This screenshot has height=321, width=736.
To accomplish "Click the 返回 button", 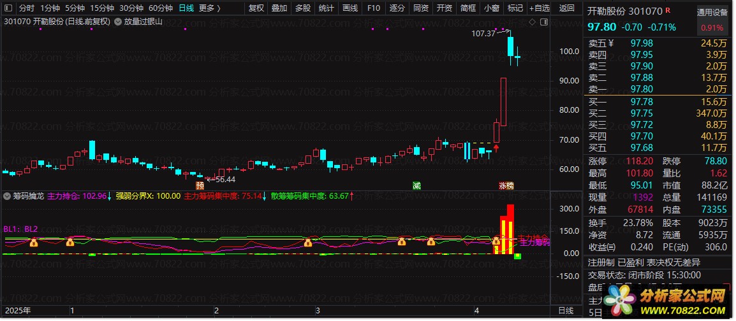I will pyautogui.click(x=566, y=8).
